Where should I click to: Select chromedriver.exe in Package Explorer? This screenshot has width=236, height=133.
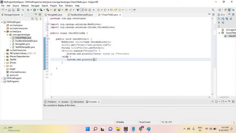click(x=18, y=72)
